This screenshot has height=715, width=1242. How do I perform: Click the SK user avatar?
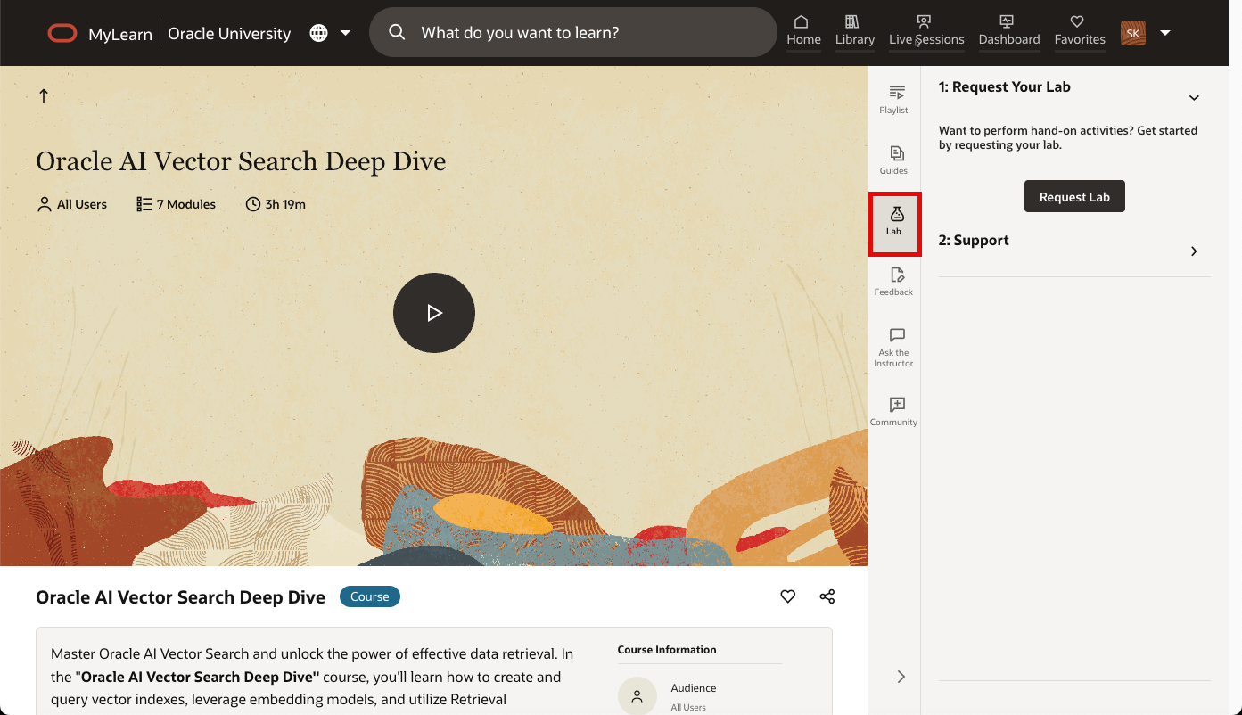pyautogui.click(x=1132, y=33)
